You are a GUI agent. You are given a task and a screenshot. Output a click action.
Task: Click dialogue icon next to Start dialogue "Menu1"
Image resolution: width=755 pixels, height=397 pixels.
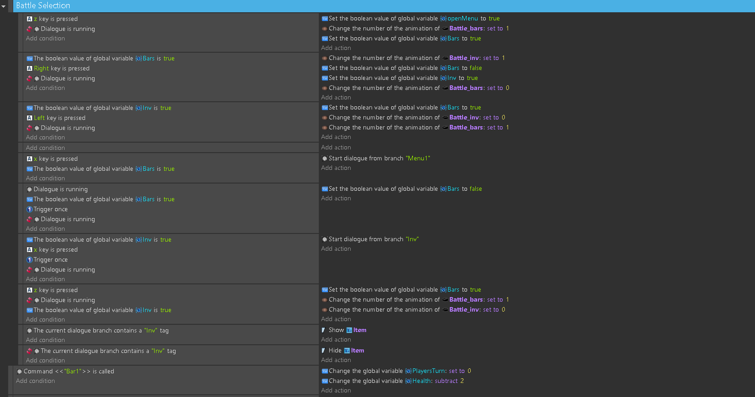325,159
